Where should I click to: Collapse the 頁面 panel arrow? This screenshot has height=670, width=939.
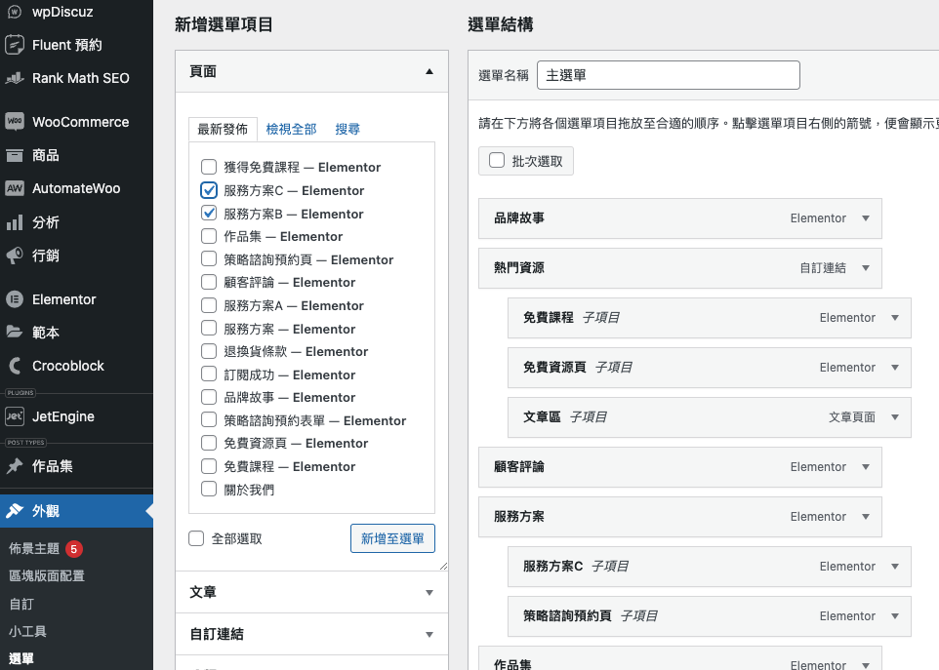coord(429,71)
